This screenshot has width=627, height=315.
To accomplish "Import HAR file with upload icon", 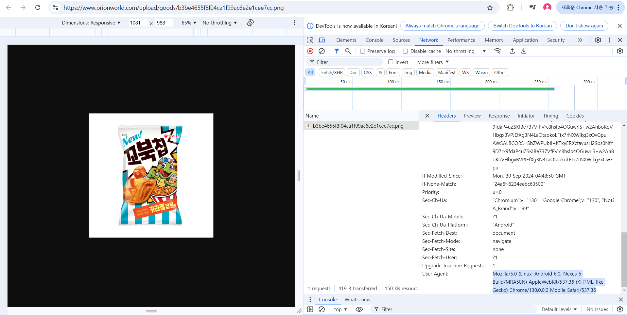I will (512, 51).
